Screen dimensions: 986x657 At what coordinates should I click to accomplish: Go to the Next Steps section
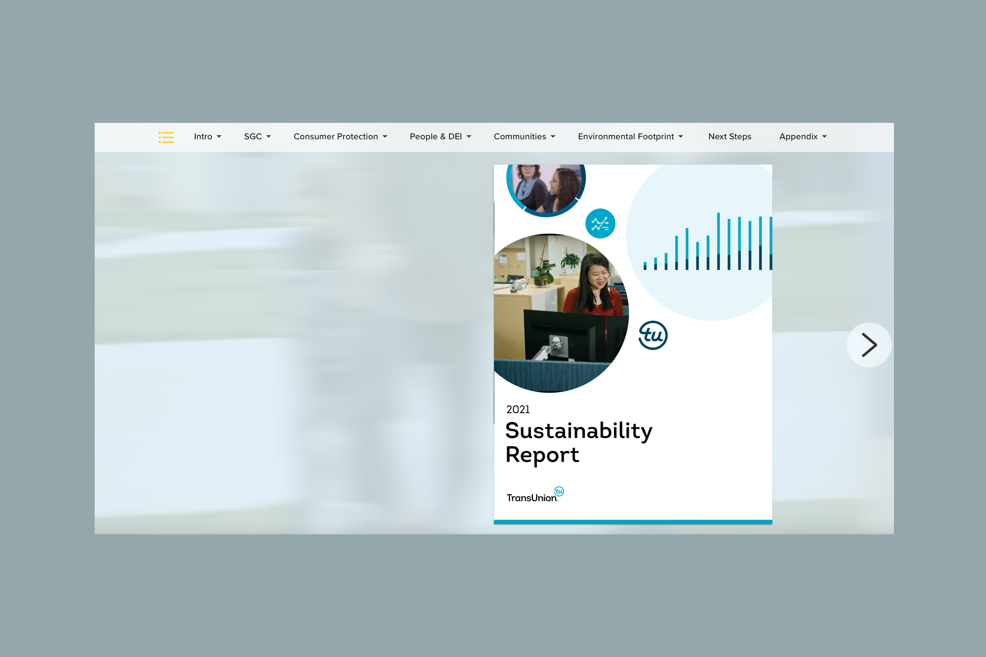pyautogui.click(x=729, y=137)
